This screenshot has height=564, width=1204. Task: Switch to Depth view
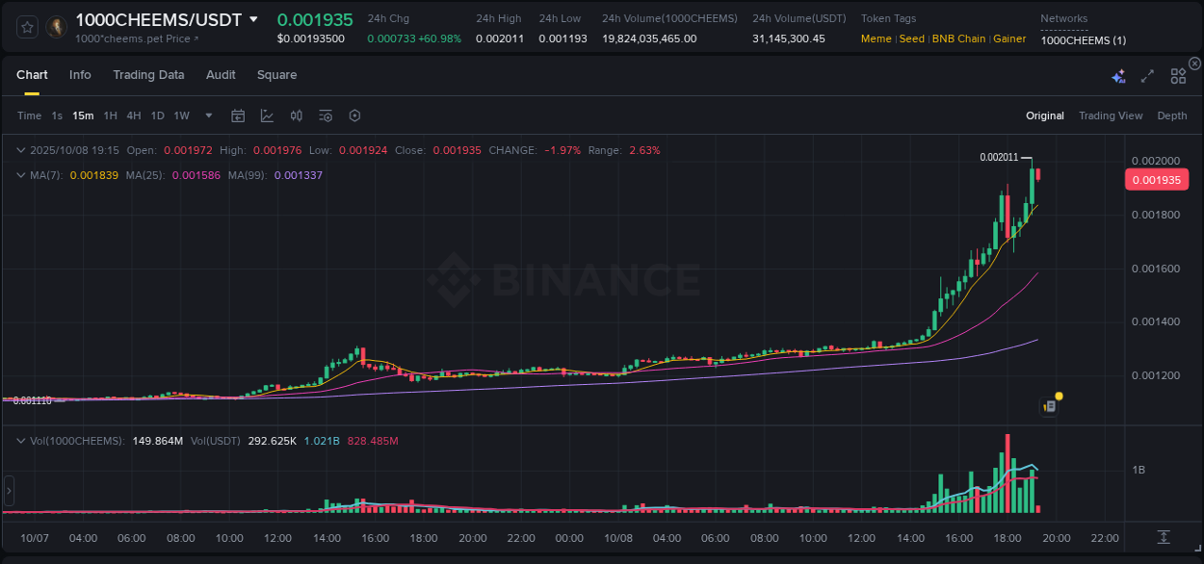(1172, 115)
